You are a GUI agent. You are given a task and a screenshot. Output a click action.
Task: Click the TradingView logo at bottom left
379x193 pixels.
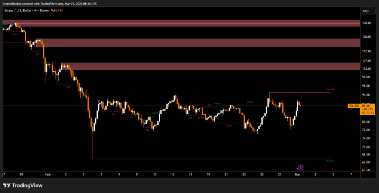(x=22, y=185)
